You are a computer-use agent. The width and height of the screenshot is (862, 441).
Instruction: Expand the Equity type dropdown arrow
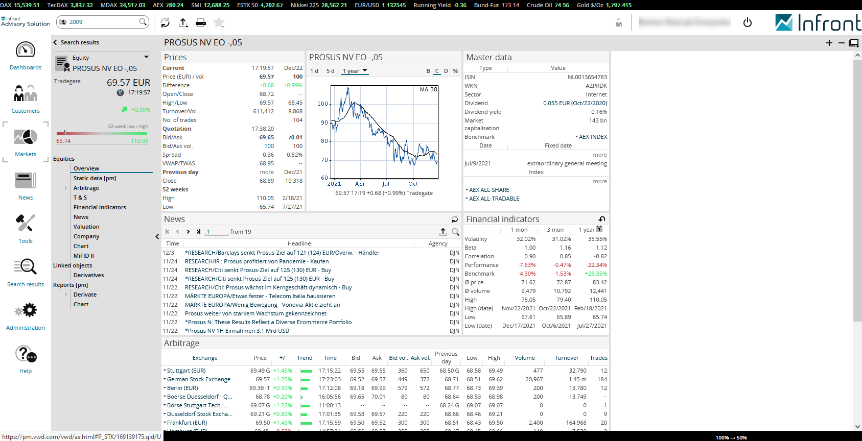pyautogui.click(x=146, y=57)
